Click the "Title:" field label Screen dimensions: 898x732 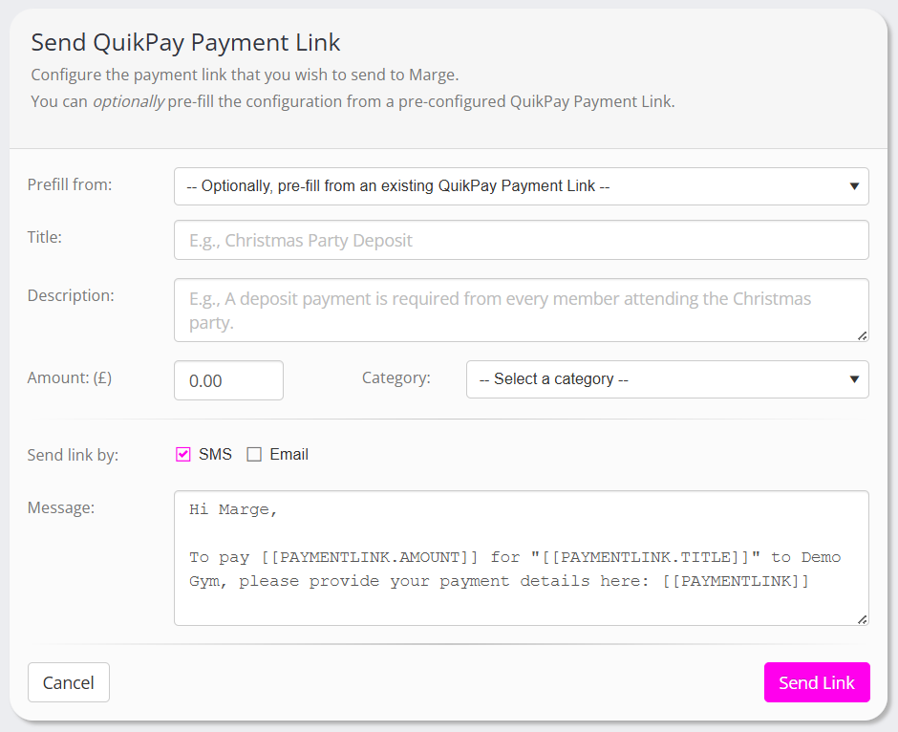(45, 237)
